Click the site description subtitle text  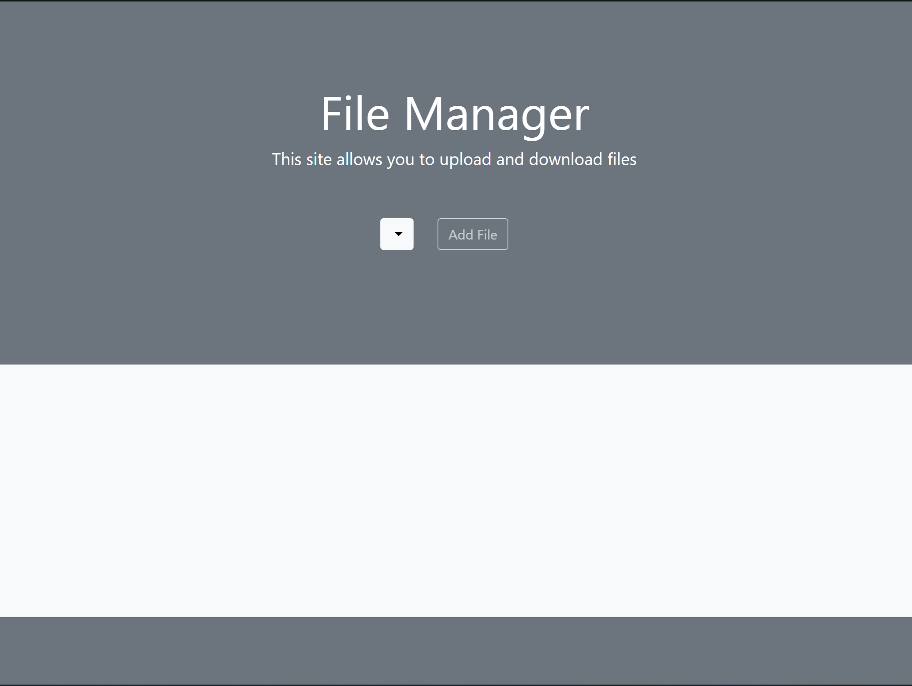[454, 159]
